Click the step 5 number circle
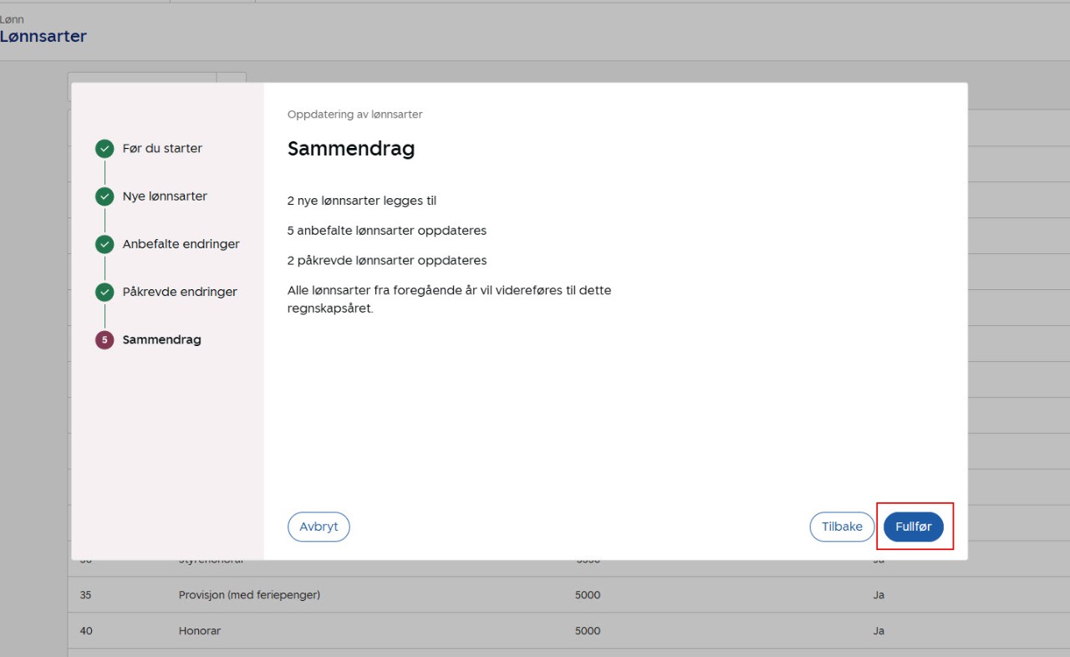The image size is (1070, 657). pos(104,340)
